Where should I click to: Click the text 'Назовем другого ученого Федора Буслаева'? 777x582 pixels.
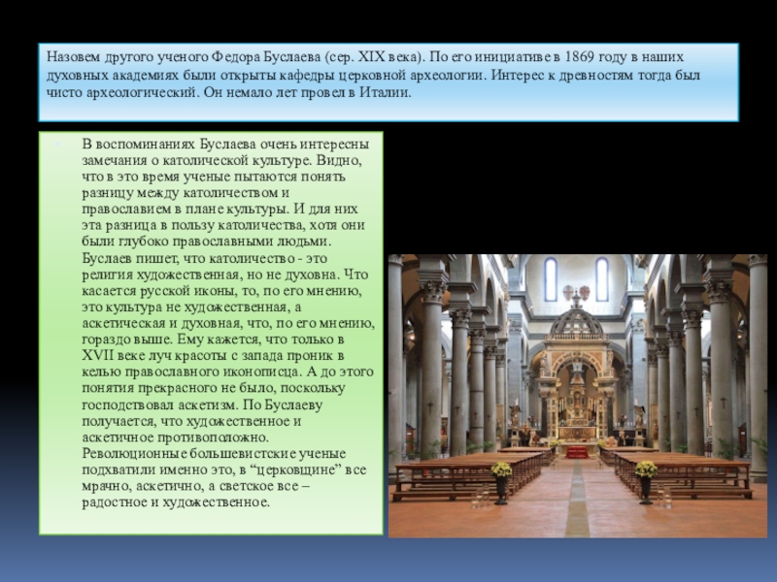click(184, 57)
